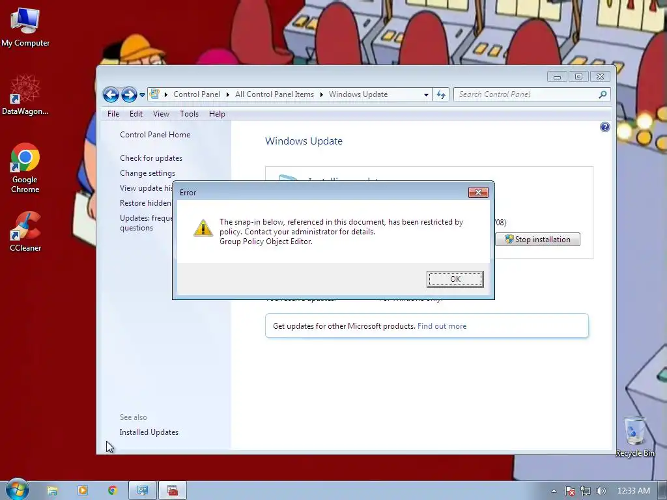Go back with the blue Back arrow

pos(111,94)
